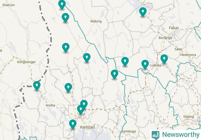Select the marker east of Kongsvinger
This screenshot has height=140, width=201.
(66, 47)
